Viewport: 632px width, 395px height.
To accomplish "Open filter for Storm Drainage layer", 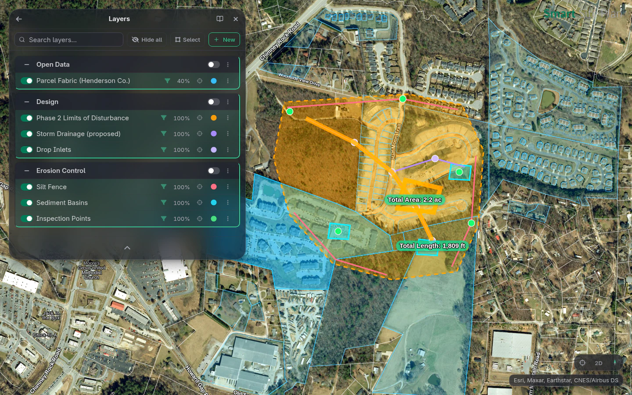I will (164, 134).
